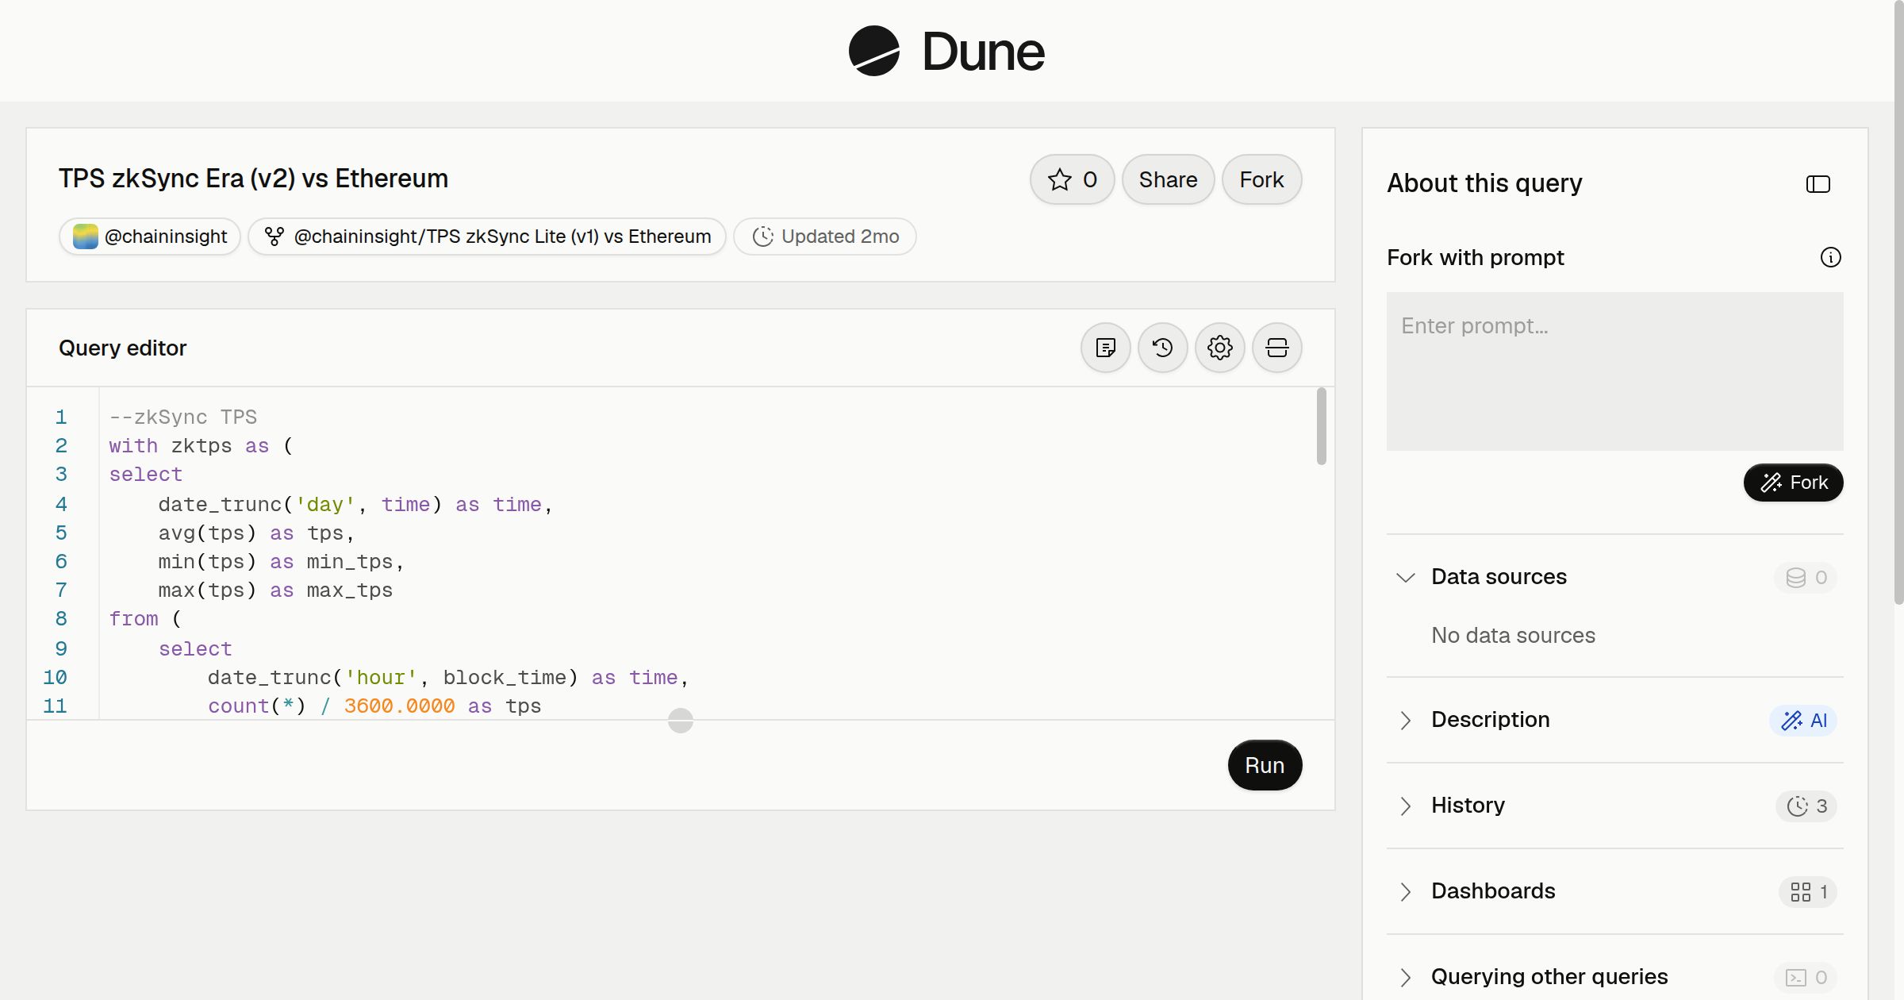1904x1000 pixels.
Task: Click the Querying other queries count badge
Action: [x=1805, y=978]
